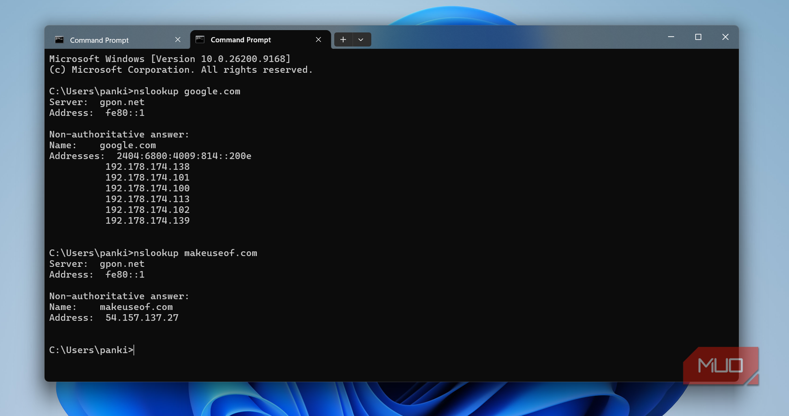This screenshot has width=789, height=416.
Task: Click the IP address 192.178.174.101
Action: click(x=147, y=177)
